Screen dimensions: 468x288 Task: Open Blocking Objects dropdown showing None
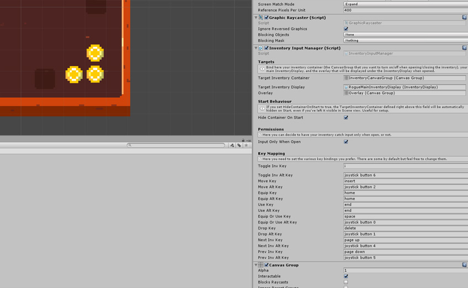406,35
